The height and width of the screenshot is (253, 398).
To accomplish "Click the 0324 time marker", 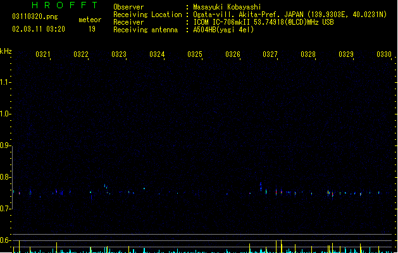I will click(x=157, y=54).
